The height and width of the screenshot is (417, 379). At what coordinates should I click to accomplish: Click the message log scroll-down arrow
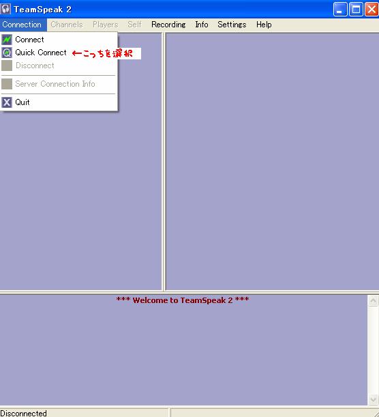[373, 399]
